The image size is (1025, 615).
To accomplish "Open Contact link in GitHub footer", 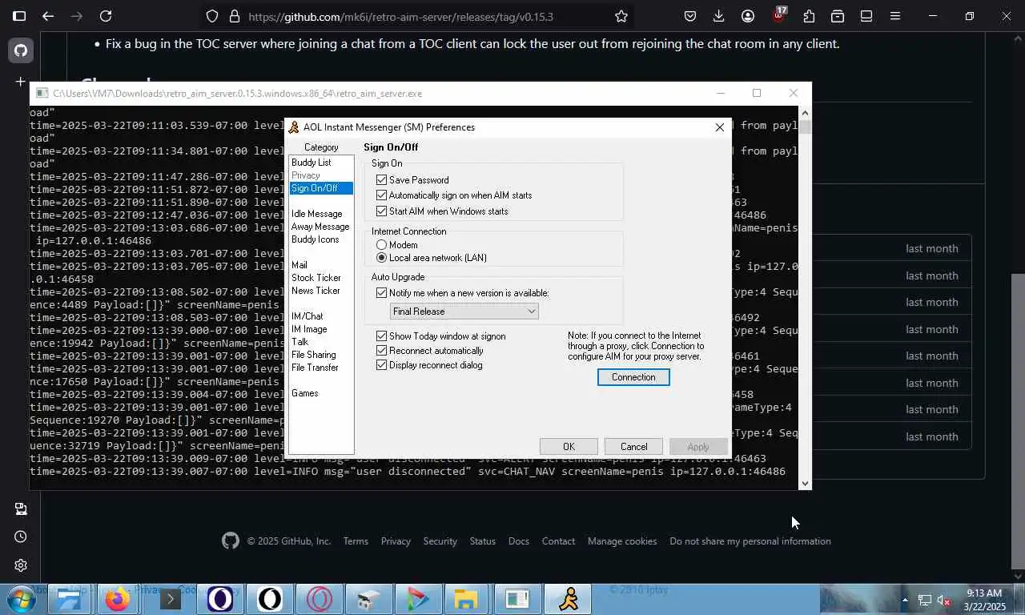I will (x=558, y=541).
